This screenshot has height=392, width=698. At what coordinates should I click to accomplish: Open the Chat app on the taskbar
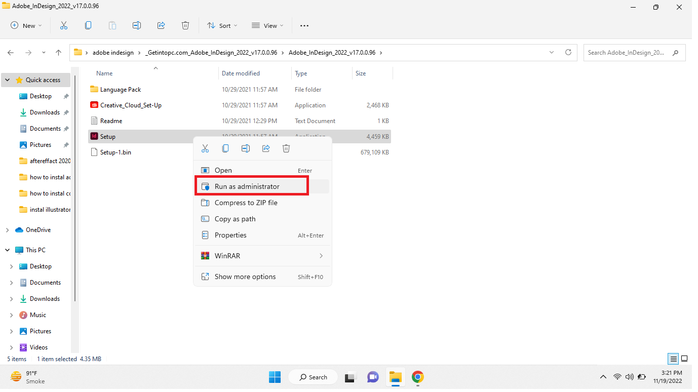click(x=373, y=377)
